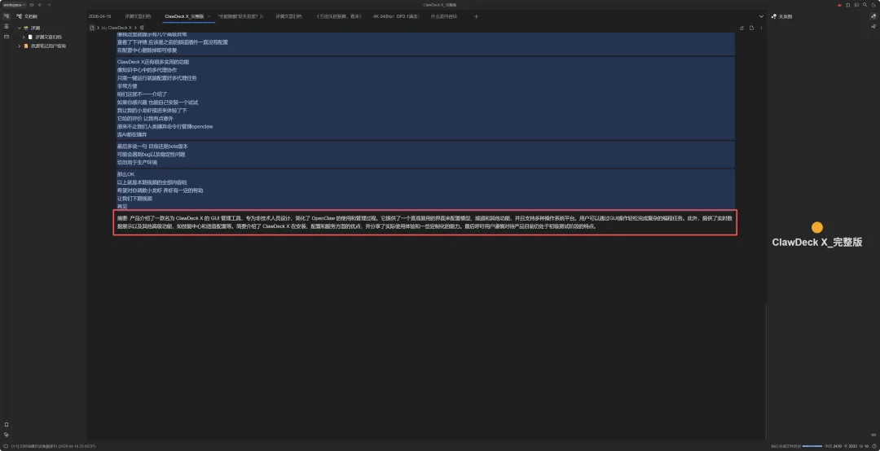The image size is (880, 451).
Task: Go forward with the right arrow
Action: tap(49, 5)
